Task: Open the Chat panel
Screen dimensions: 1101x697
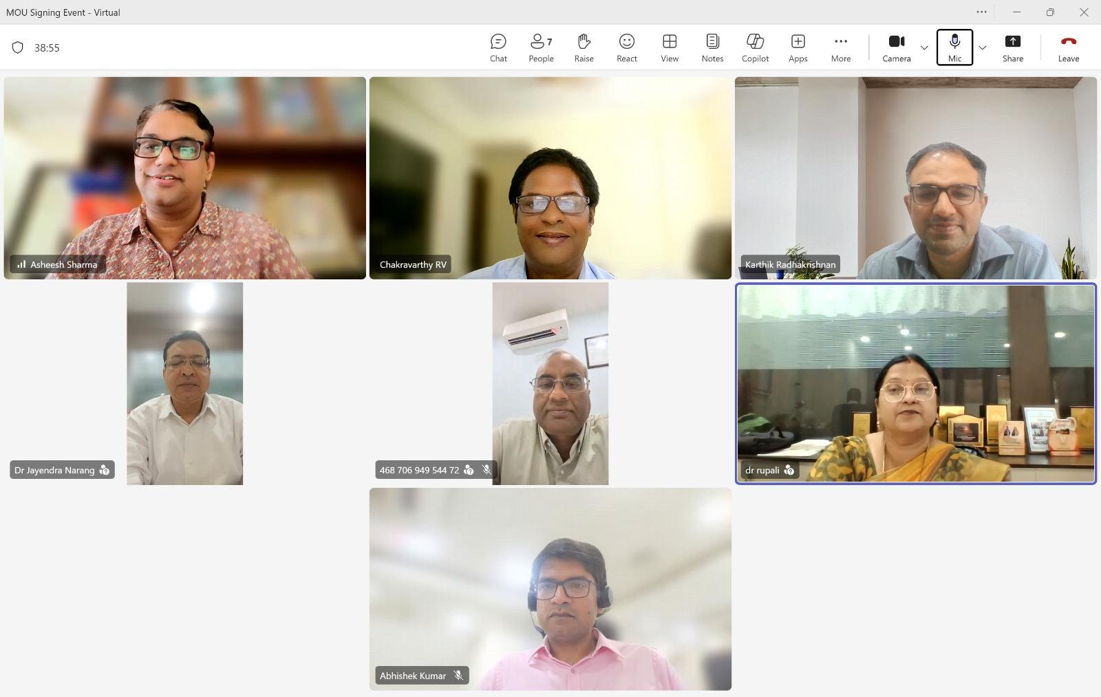Action: [x=498, y=47]
